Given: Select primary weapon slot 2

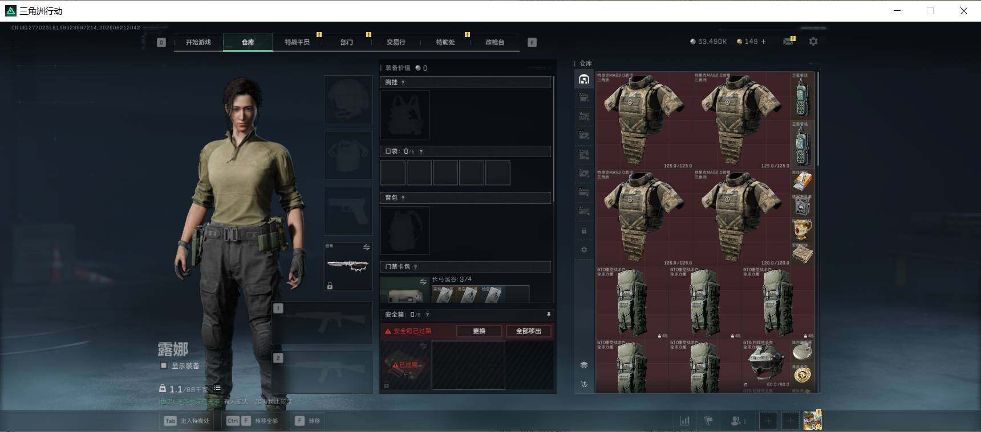Looking at the screenshot, I should [x=323, y=372].
